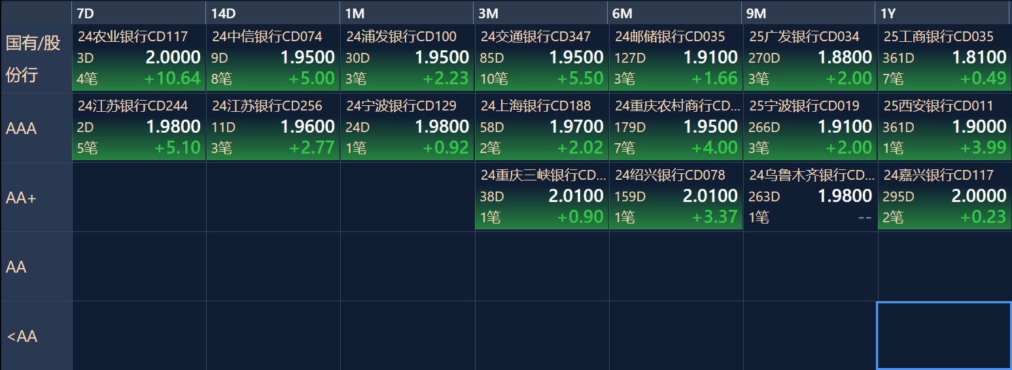Click the +5.10 change value
The height and width of the screenshot is (370, 1012).
177,148
